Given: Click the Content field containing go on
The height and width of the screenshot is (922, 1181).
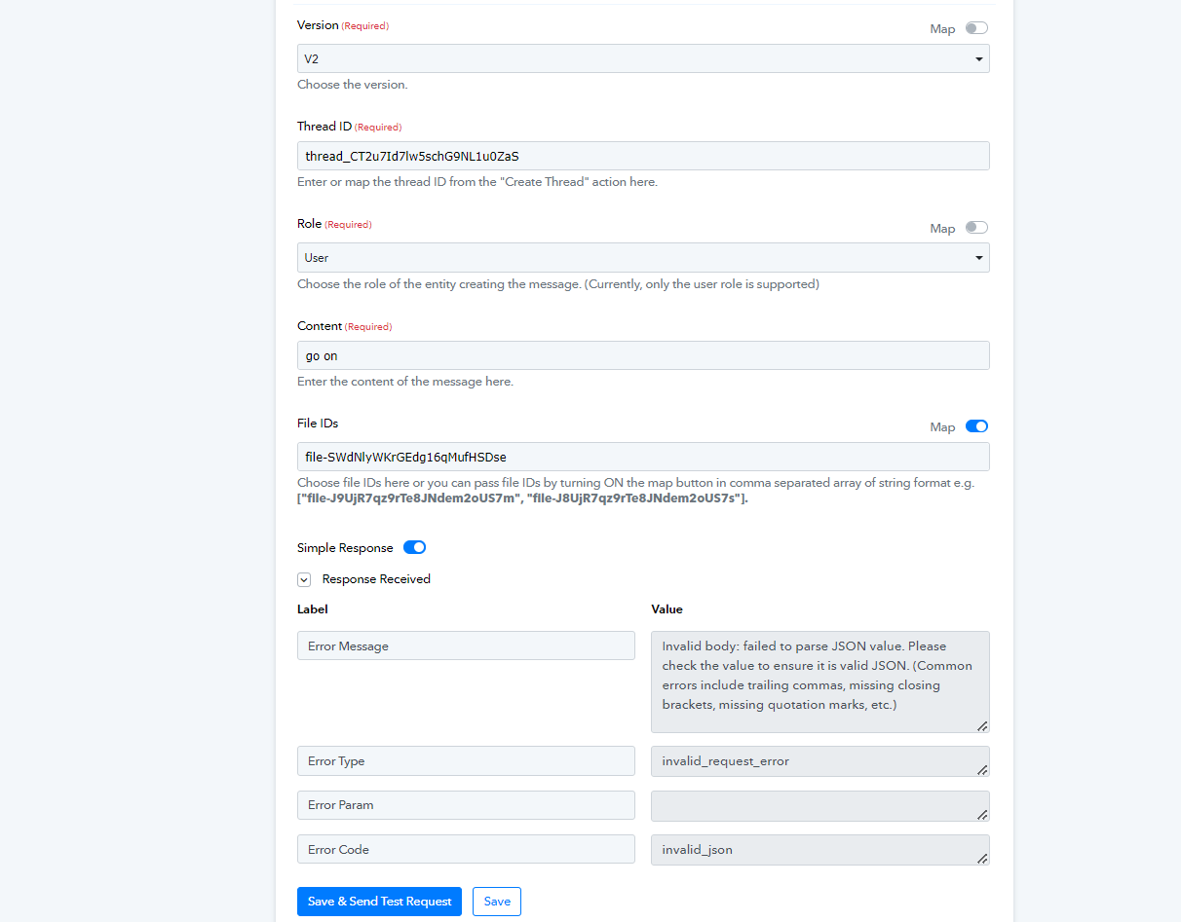Looking at the screenshot, I should (x=643, y=355).
